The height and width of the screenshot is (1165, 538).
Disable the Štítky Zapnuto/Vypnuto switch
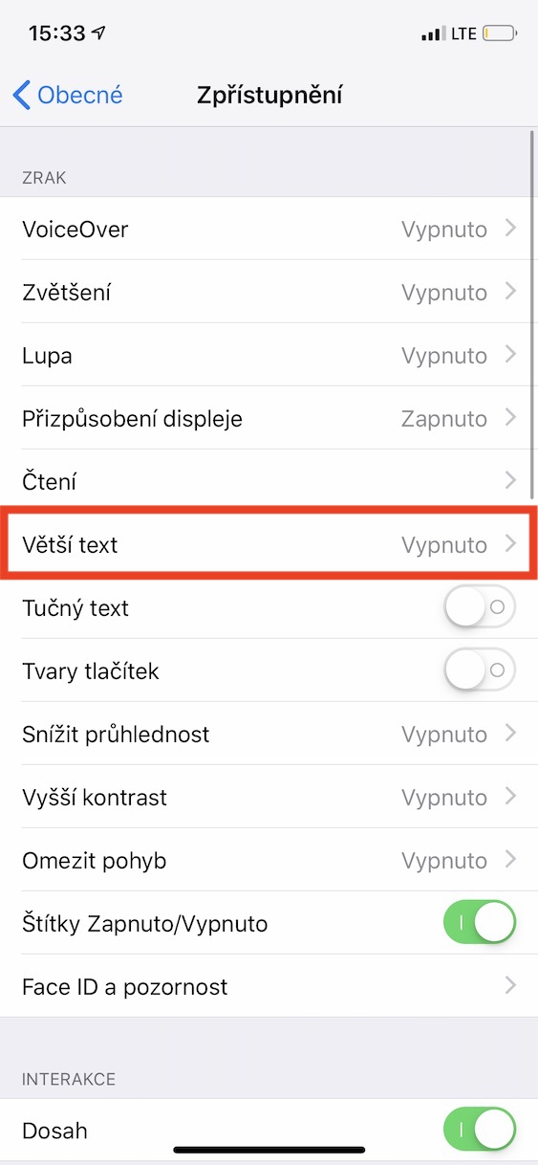[480, 923]
